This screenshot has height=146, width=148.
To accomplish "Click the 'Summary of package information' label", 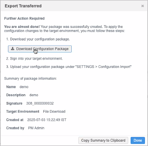I will (30, 78).
